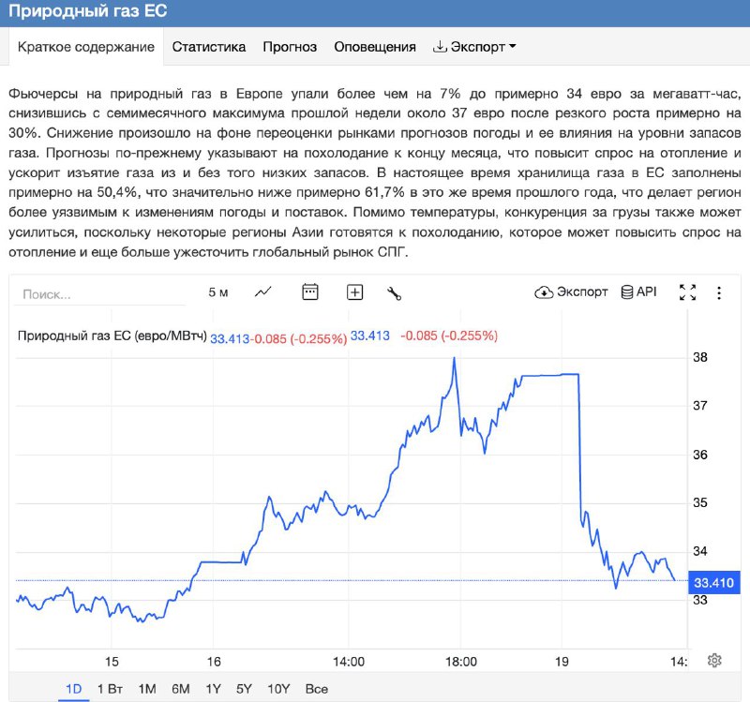The width and height of the screenshot is (750, 702).
Task: Expand the Экспорт dropdown in tab bar
Action: [x=474, y=47]
